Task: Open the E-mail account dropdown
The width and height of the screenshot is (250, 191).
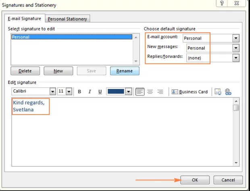Action: [x=236, y=38]
